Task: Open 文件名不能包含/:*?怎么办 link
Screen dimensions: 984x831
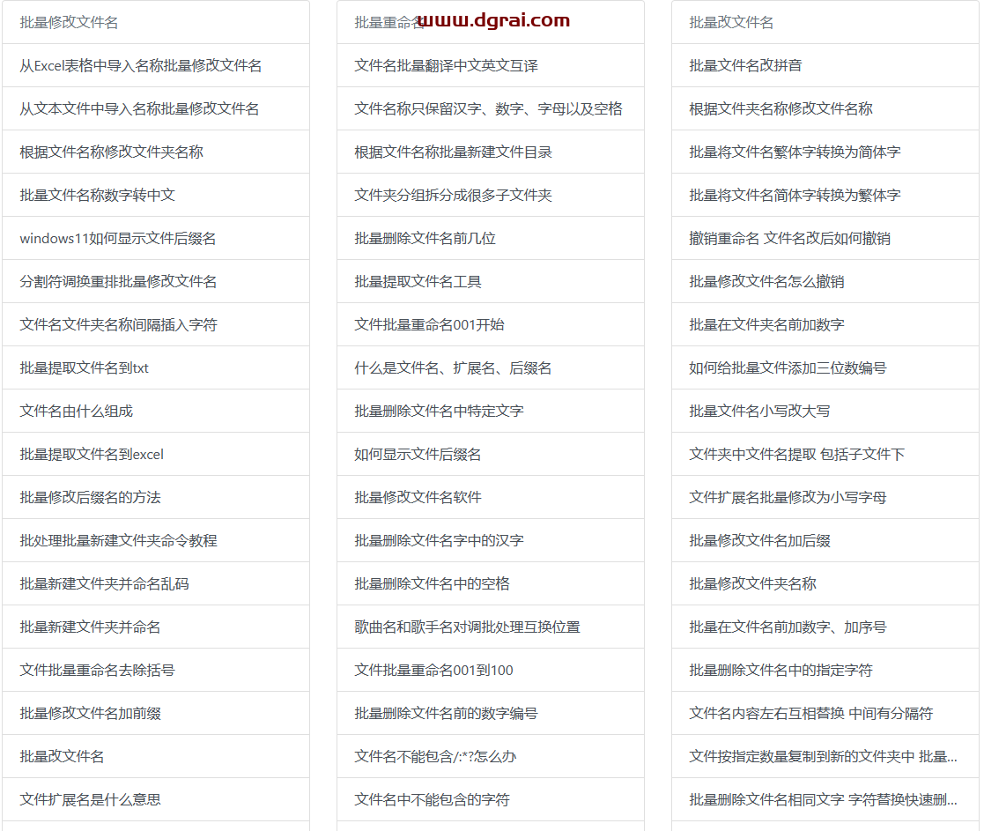Action: coord(435,756)
